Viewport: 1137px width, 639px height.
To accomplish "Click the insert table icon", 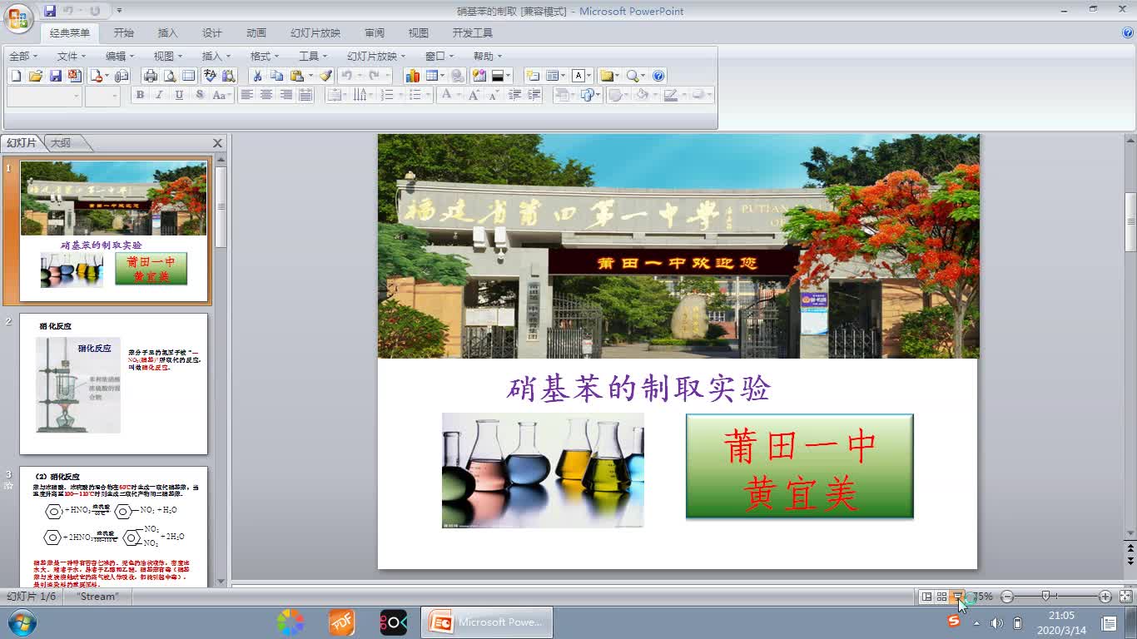I will 431,76.
